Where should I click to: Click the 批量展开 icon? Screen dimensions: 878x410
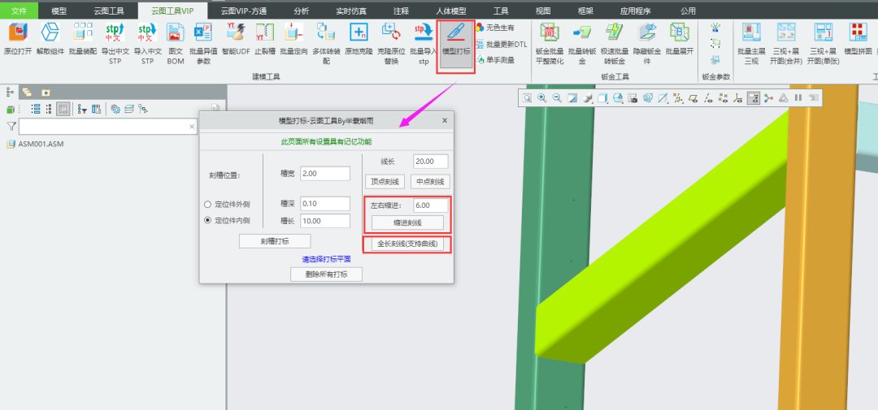tap(679, 32)
